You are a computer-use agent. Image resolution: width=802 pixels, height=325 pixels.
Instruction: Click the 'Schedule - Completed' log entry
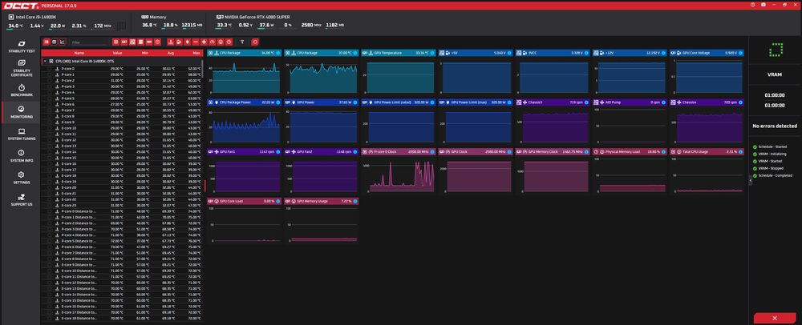(x=775, y=175)
